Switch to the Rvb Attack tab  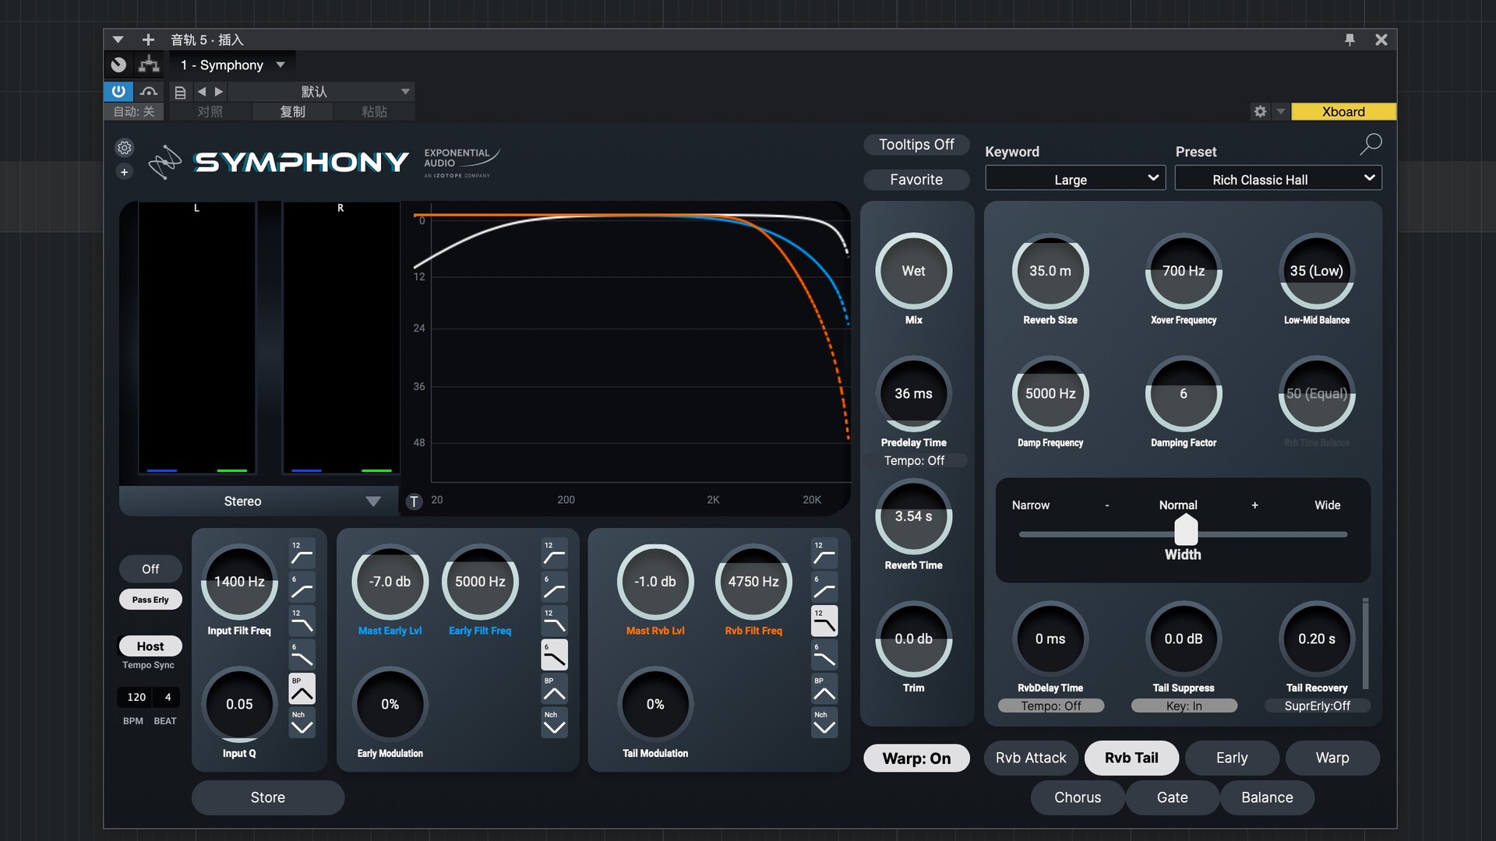(1031, 758)
